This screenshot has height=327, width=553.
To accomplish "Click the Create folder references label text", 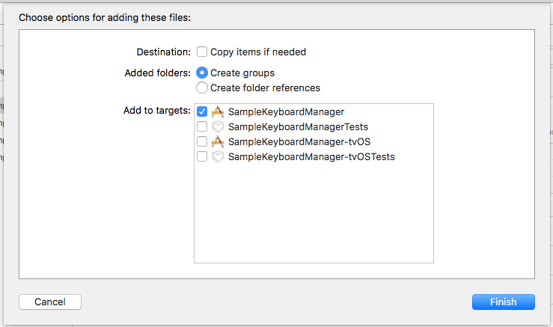I will pyautogui.click(x=265, y=88).
